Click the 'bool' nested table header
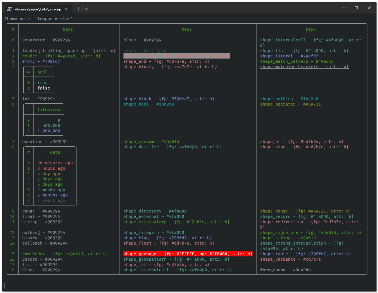The image size is (378, 293). pos(42,72)
